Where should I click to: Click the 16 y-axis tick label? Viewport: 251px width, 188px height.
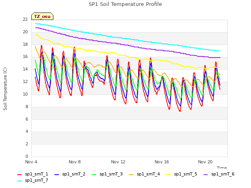pos(25,56)
